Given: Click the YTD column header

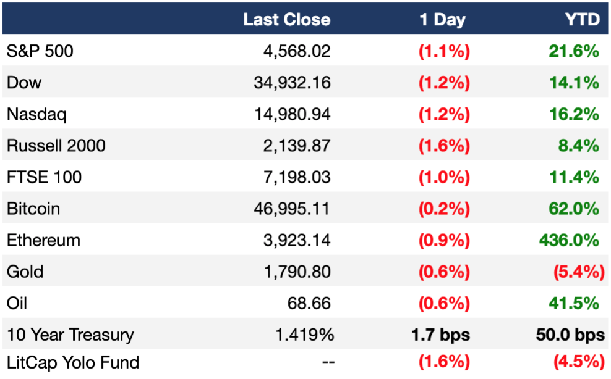Looking at the screenshot, I should click(583, 20).
